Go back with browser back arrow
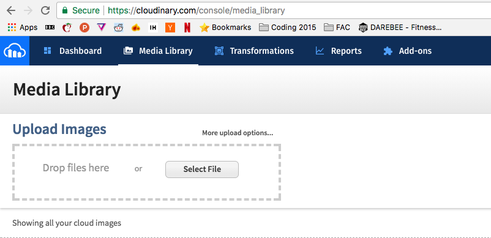 coord(11,10)
